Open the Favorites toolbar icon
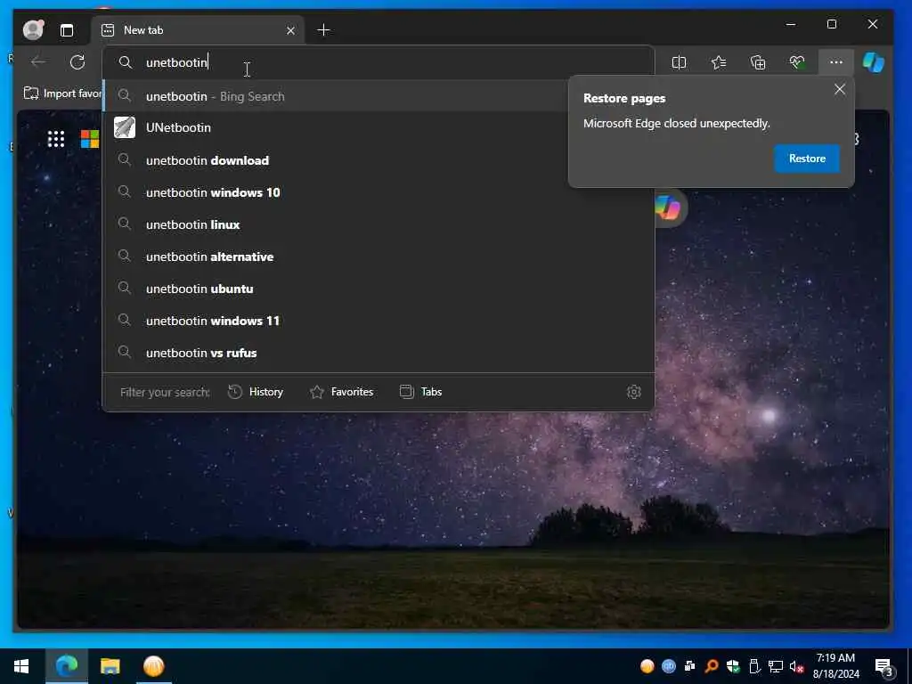This screenshot has height=684, width=912. [x=719, y=62]
